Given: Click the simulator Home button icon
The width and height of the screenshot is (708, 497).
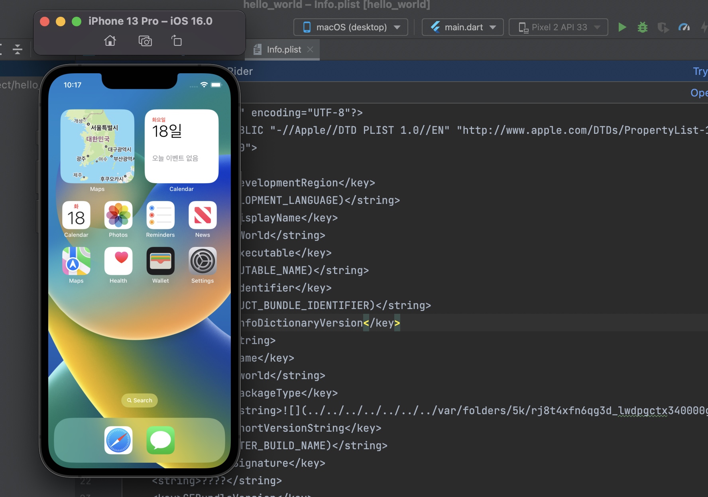Looking at the screenshot, I should (110, 41).
